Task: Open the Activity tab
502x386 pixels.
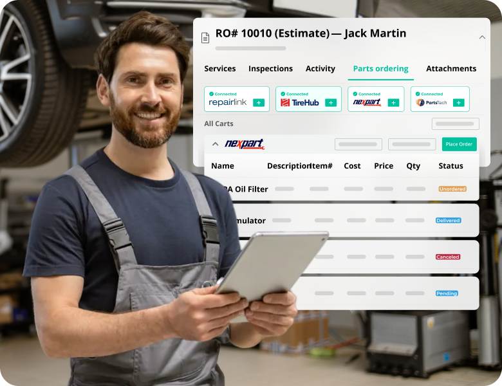Action: [x=321, y=69]
